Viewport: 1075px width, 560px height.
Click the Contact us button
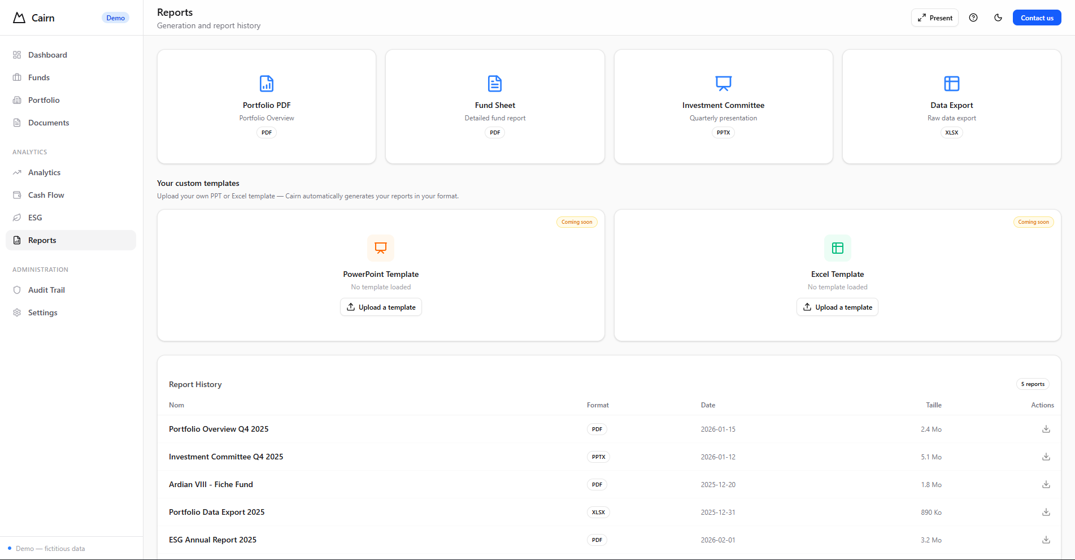(1037, 18)
